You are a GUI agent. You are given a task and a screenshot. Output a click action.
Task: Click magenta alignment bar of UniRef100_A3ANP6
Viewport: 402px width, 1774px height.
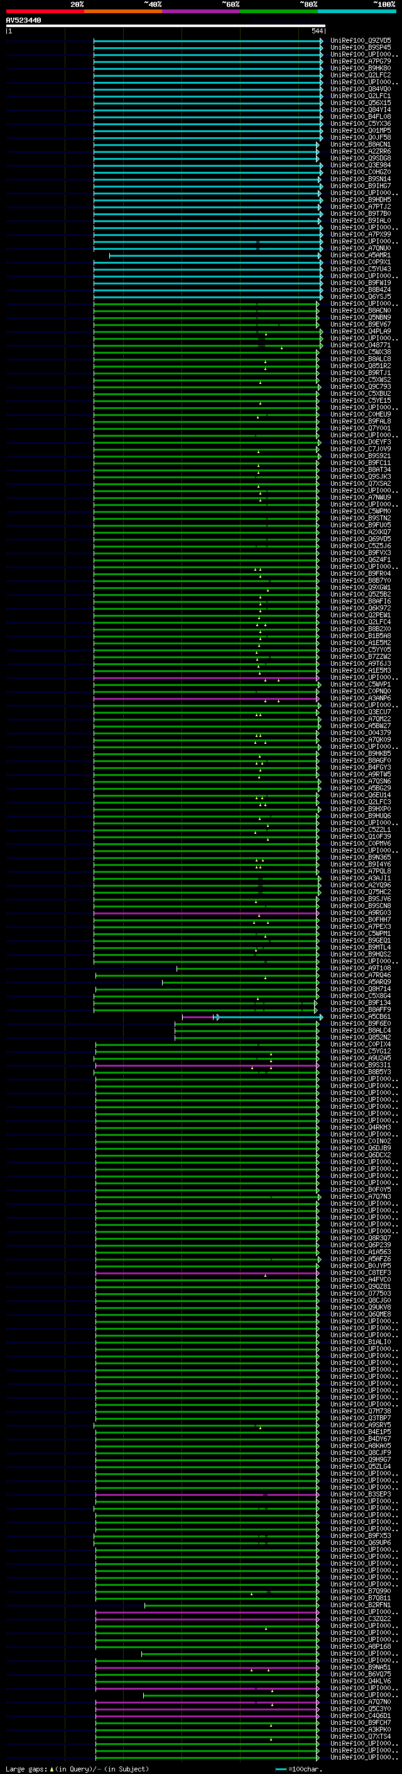pyautogui.click(x=206, y=699)
